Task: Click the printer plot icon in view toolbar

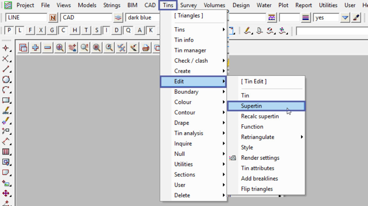Action: [145, 47]
